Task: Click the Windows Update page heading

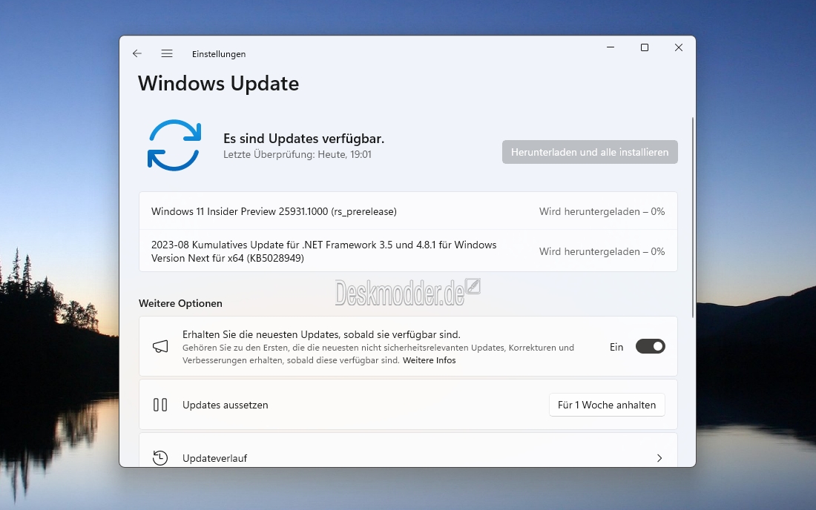Action: [x=219, y=84]
